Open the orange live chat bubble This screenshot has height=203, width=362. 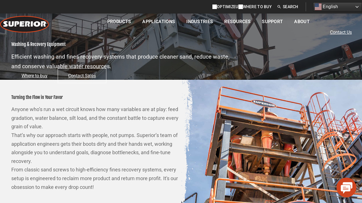(x=346, y=188)
